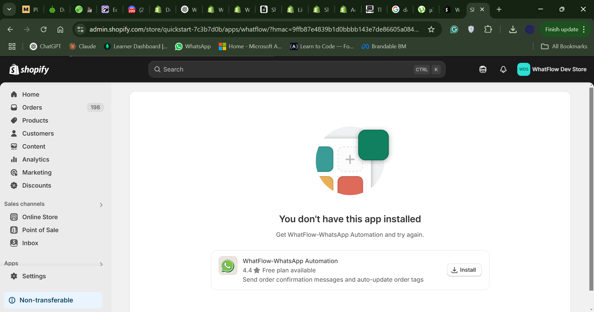594x312 pixels.
Task: Click the Non-transferable info badge
Action: tap(53, 300)
